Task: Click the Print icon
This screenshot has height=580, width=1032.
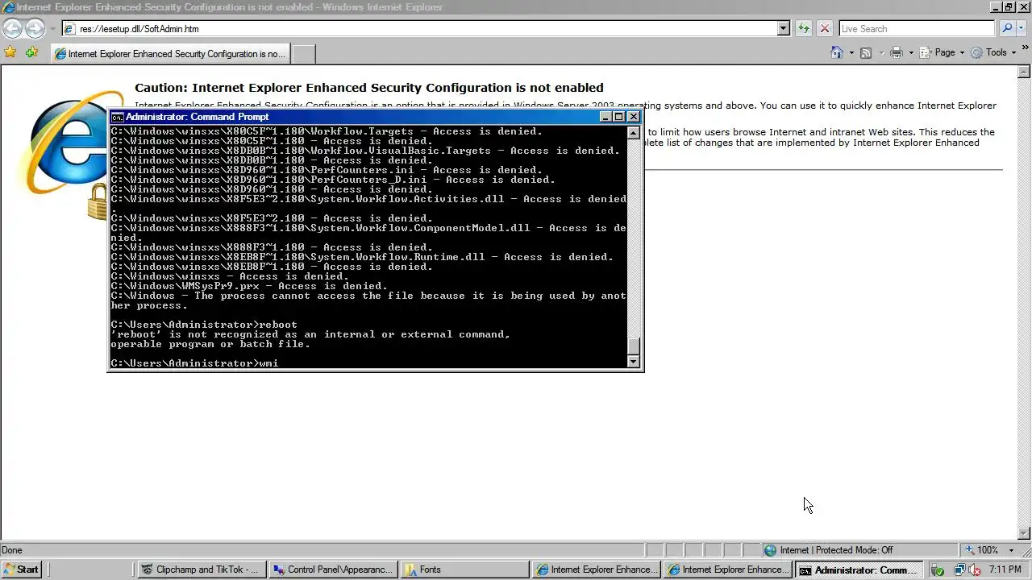Action: pos(896,52)
